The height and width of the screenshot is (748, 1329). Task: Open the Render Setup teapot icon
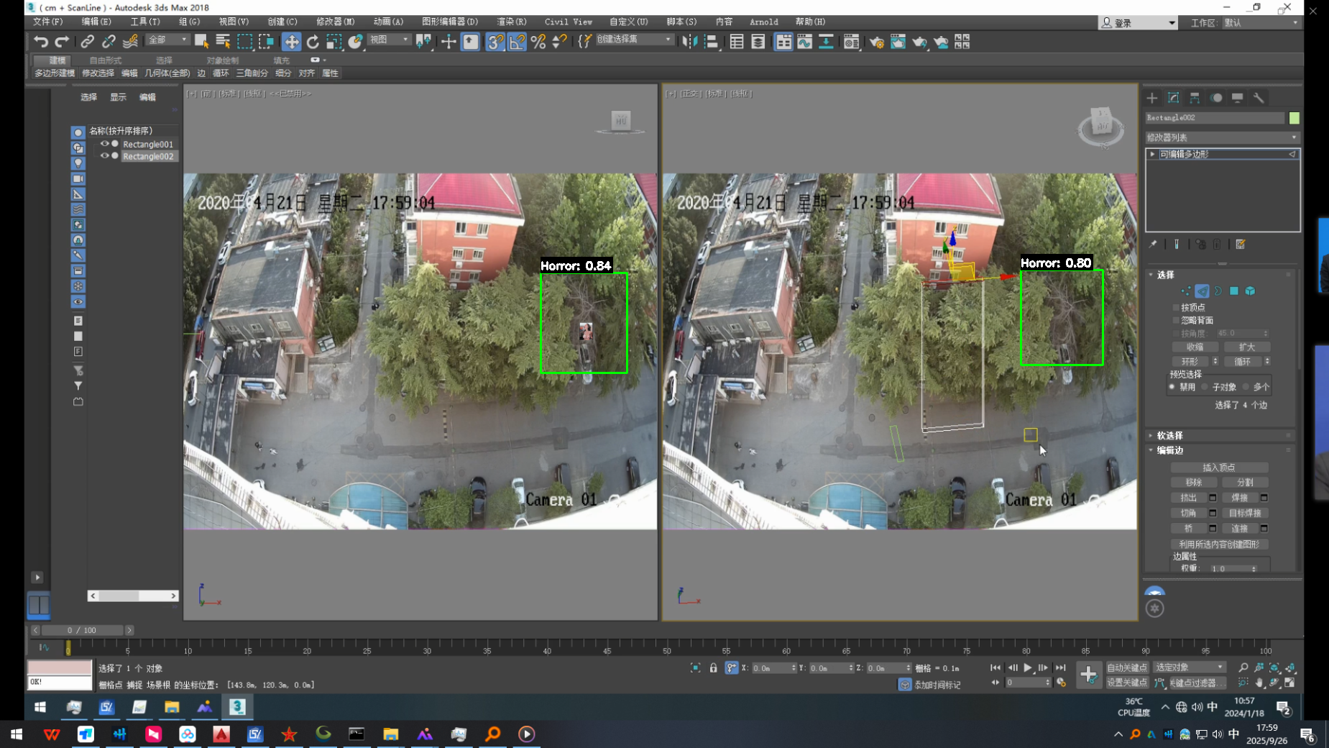876,42
